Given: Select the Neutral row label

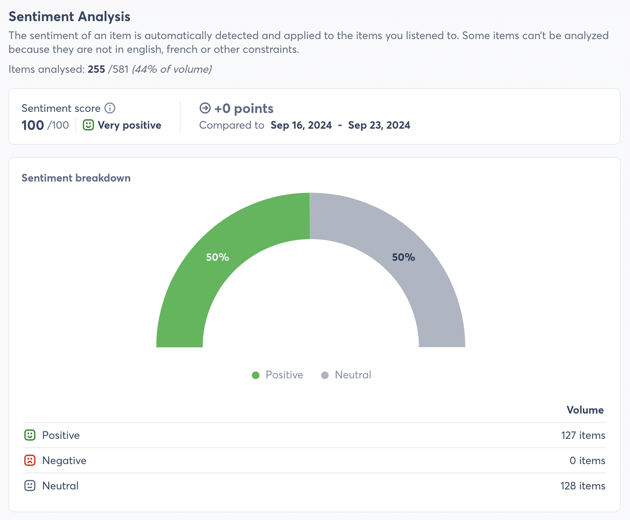Looking at the screenshot, I should point(60,486).
